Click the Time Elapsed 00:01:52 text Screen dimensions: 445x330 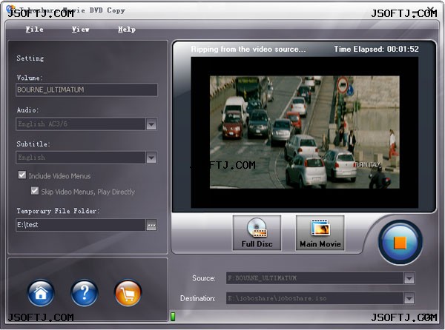point(376,49)
